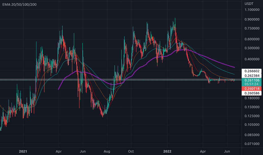Image resolution: width=263 pixels, height=155 pixels.
Task: Click the 0.085000 price axis tick
Action: [252, 135]
